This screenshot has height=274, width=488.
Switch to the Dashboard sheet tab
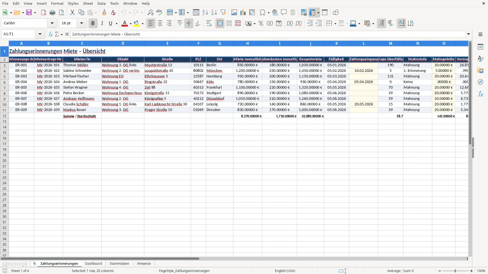click(x=94, y=263)
